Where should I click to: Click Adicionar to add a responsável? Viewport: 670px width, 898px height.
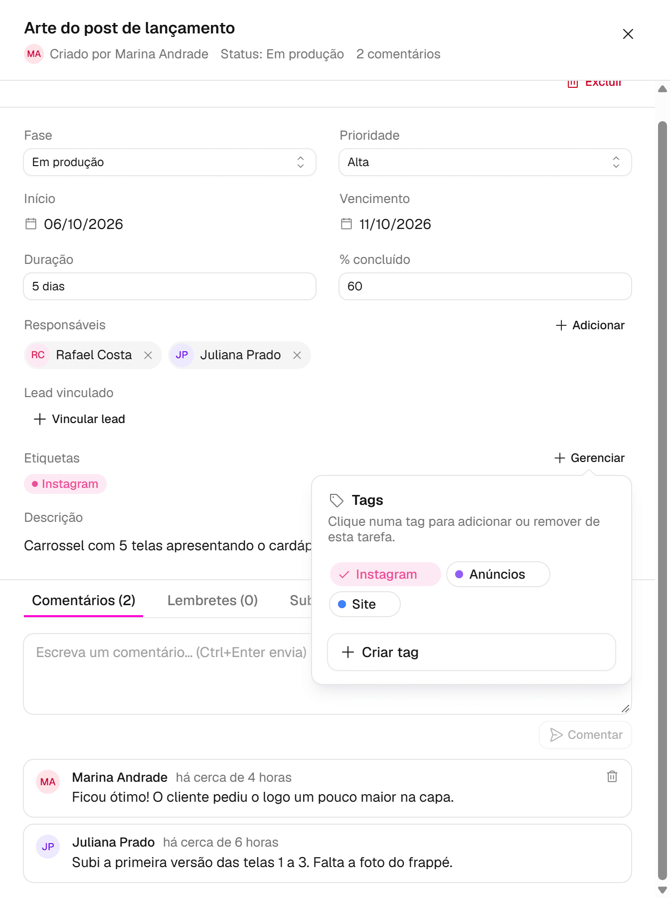click(590, 325)
